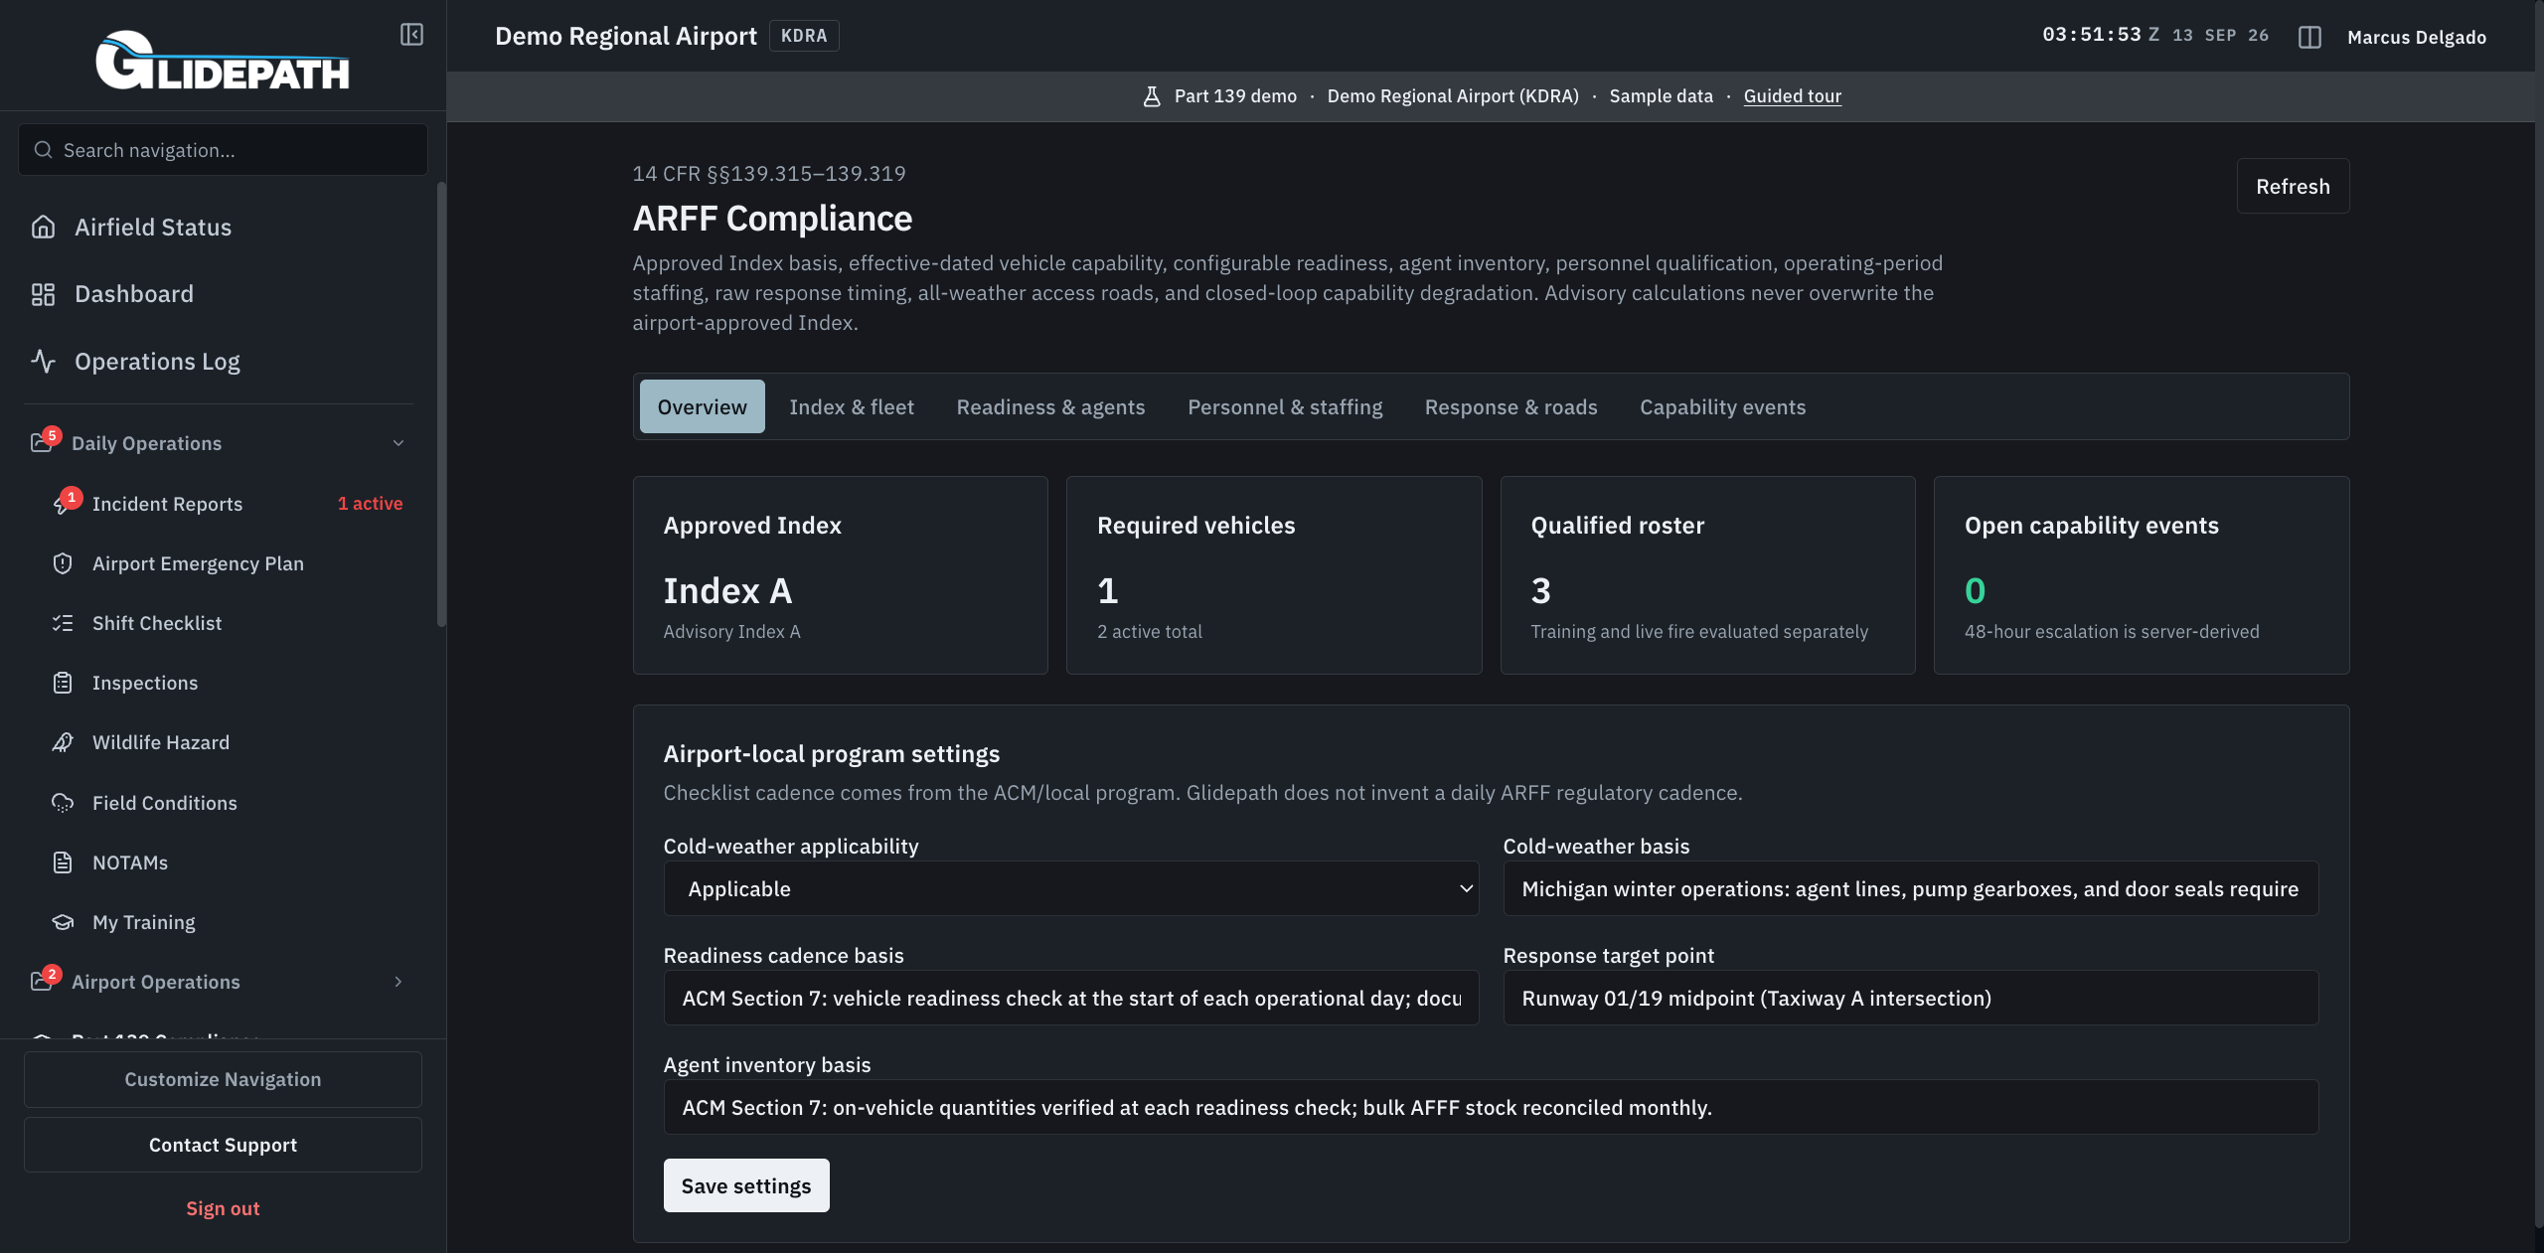The image size is (2544, 1253).
Task: Click the Open capability events card
Action: pyautogui.click(x=2142, y=575)
